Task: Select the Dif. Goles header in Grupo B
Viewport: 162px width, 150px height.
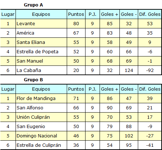Action: [x=150, y=89]
